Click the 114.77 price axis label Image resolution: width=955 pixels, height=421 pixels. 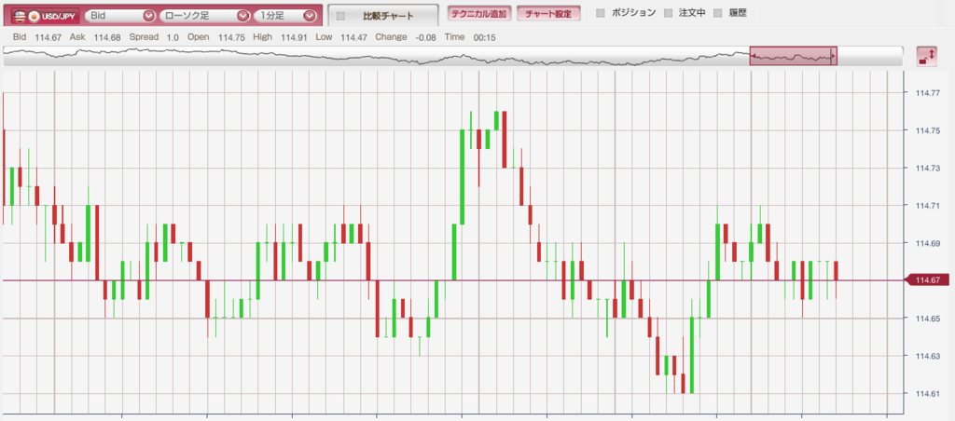point(928,93)
